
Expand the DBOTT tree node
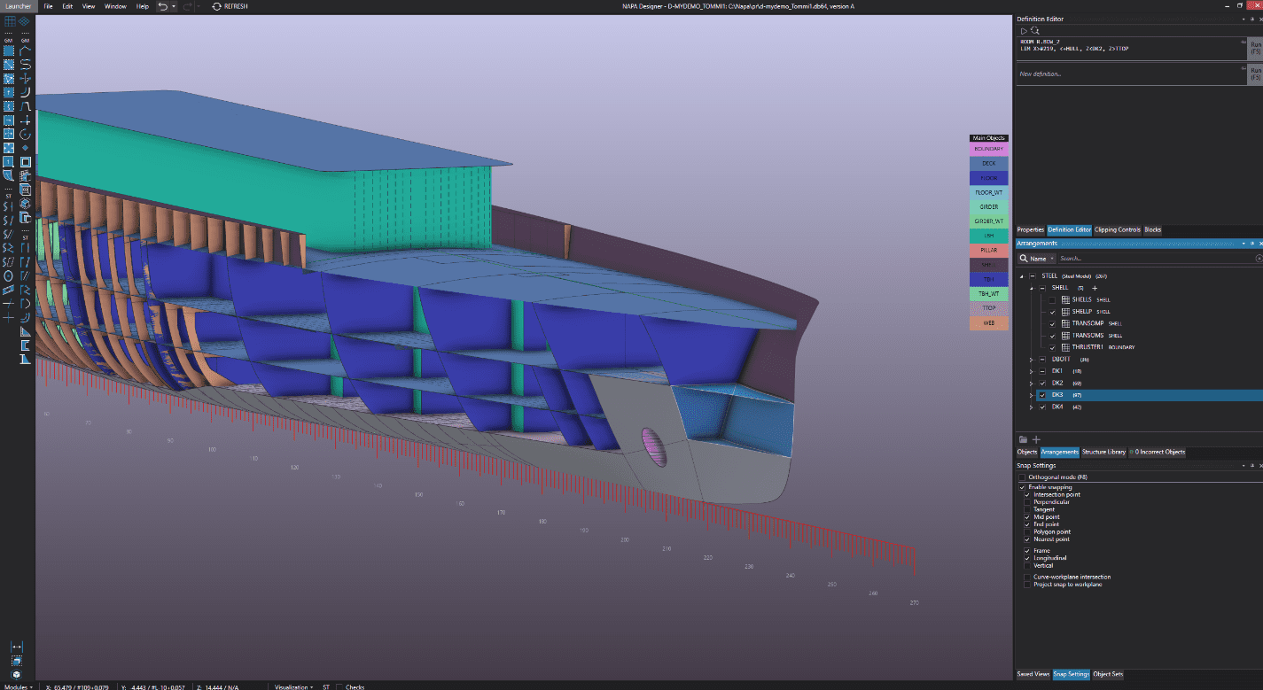tap(1031, 359)
